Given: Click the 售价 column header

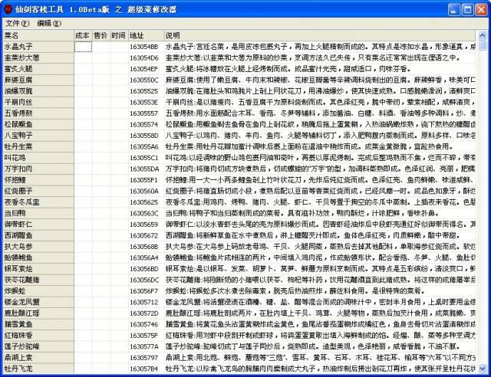Looking at the screenshot, I should point(101,35).
